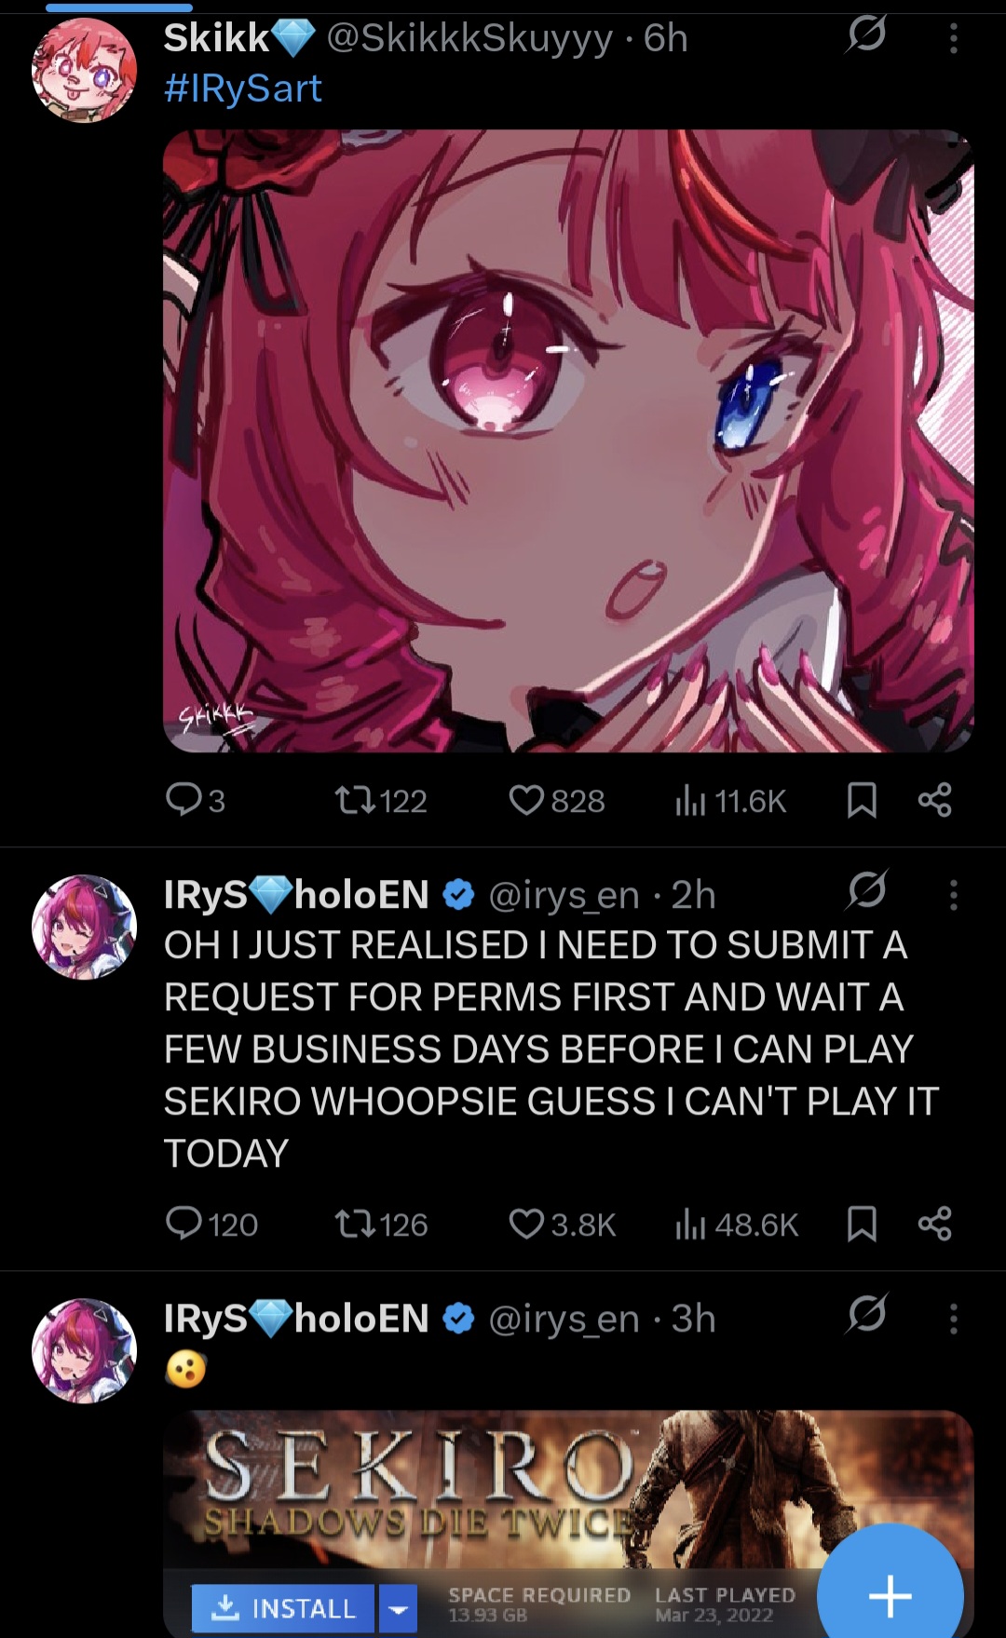The height and width of the screenshot is (1638, 1006).
Task: Reply to Skikk's artwork tweet
Action: click(x=196, y=801)
